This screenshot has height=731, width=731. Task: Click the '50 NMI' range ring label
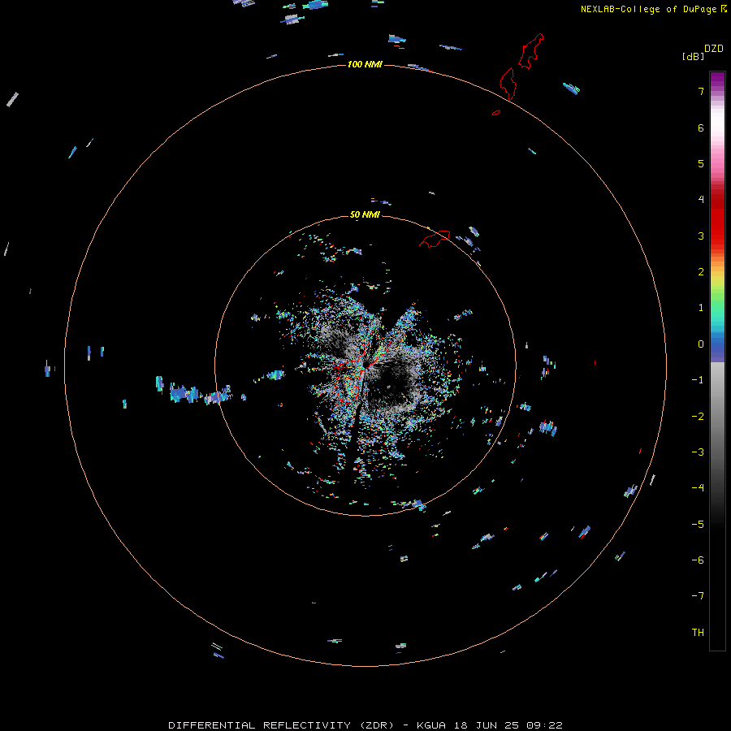365,214
